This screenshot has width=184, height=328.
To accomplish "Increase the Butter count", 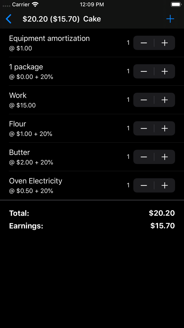I will tap(164, 157).
